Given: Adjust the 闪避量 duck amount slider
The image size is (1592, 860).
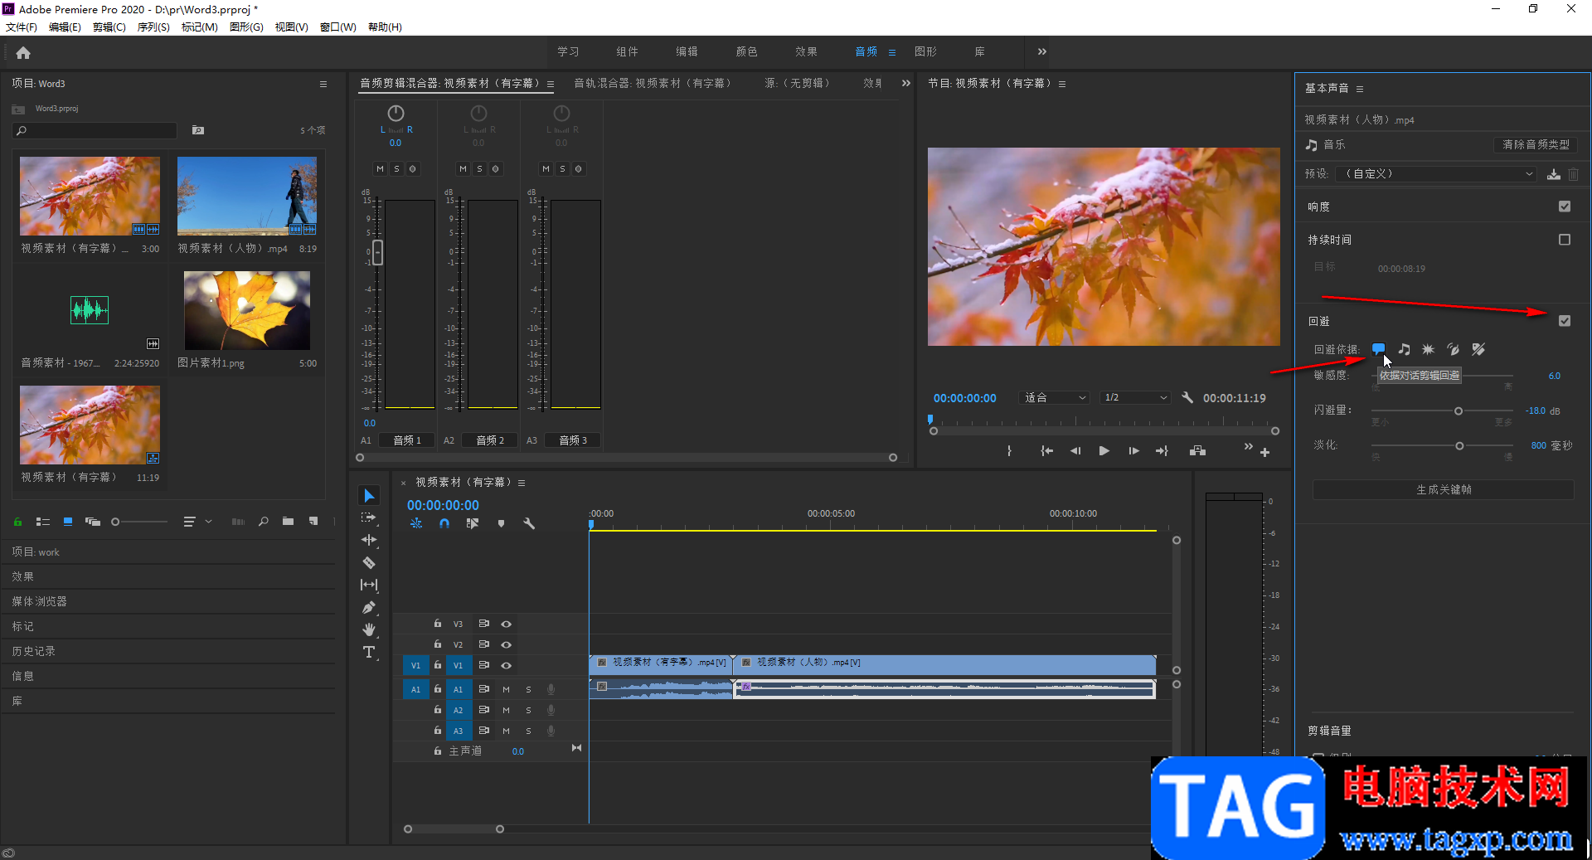Looking at the screenshot, I should click(1458, 411).
